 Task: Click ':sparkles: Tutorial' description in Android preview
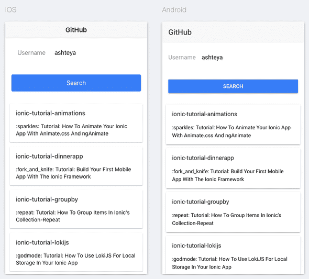231,131
